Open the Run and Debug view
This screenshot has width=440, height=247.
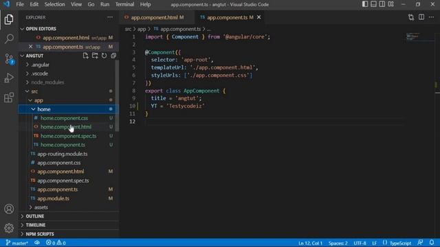[9, 78]
